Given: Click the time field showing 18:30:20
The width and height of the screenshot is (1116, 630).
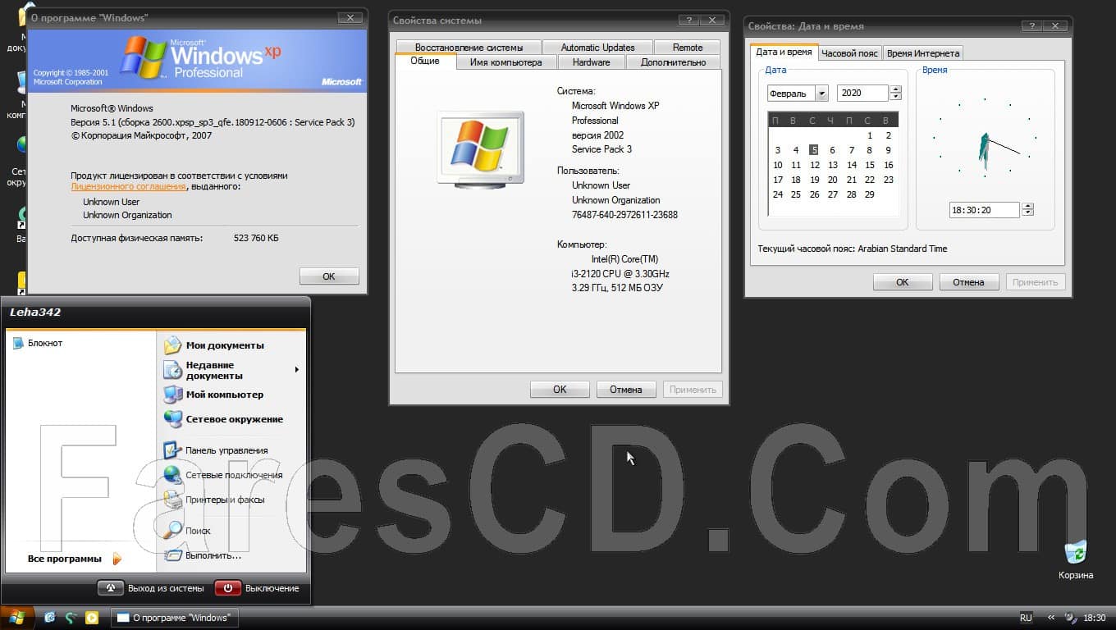Looking at the screenshot, I should point(984,210).
